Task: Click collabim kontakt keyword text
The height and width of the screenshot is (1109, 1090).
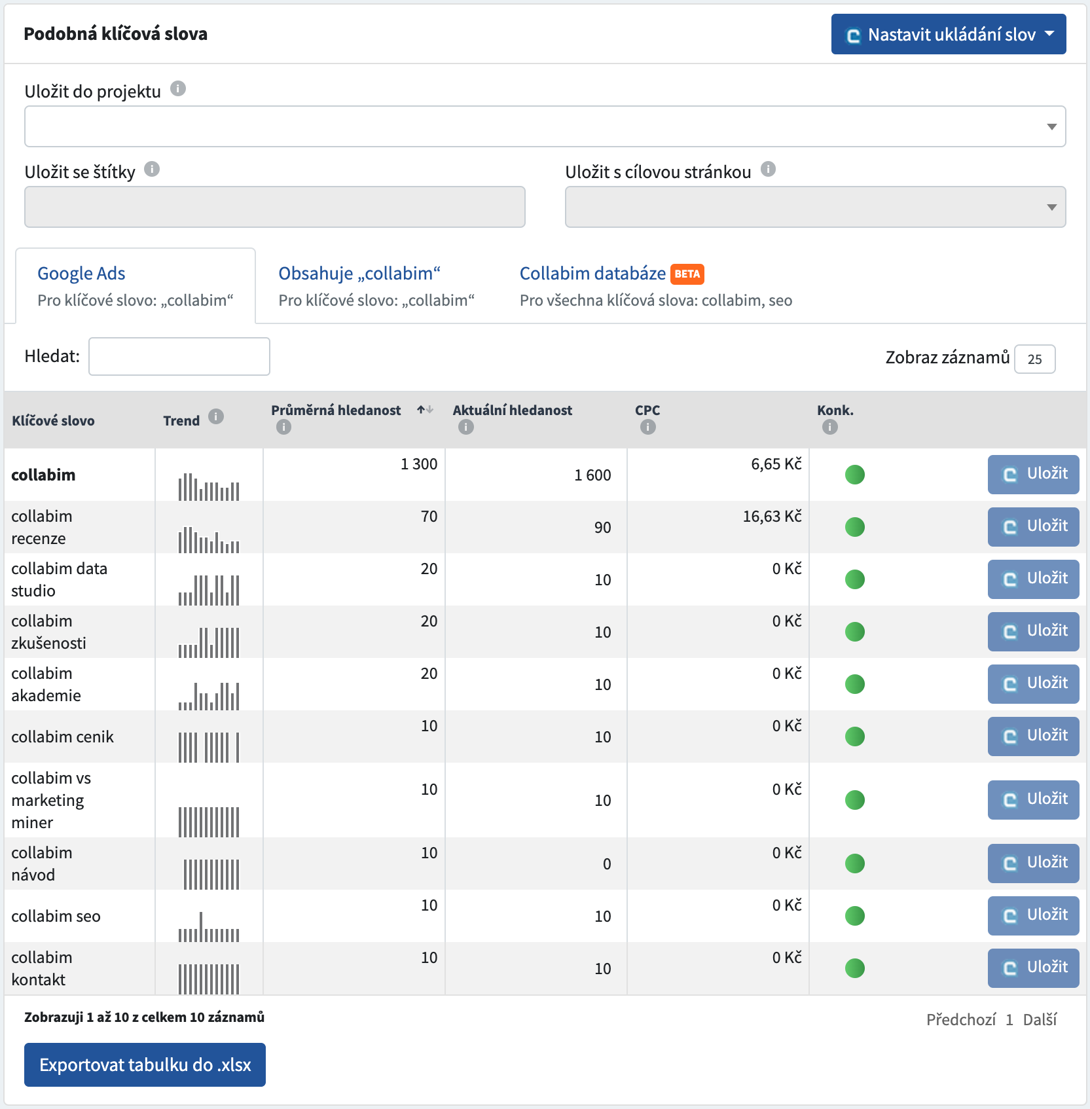Action: point(42,968)
